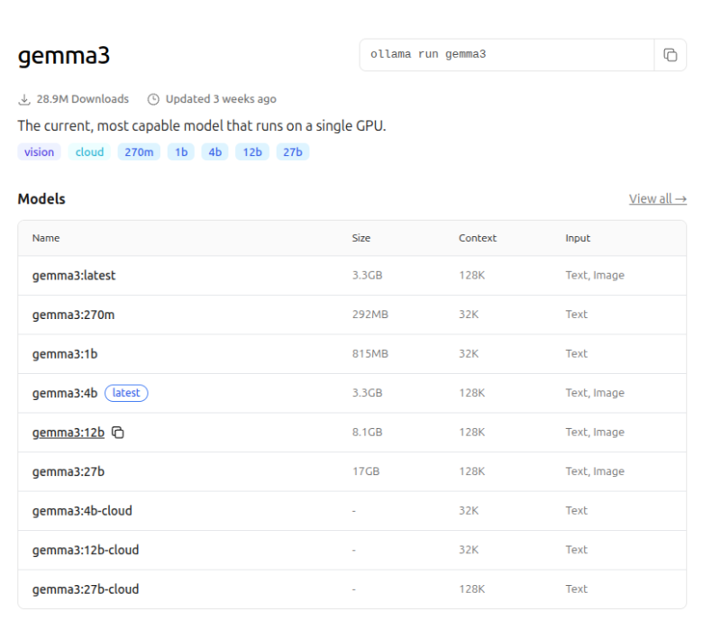Select the 27b size tag

tap(292, 152)
